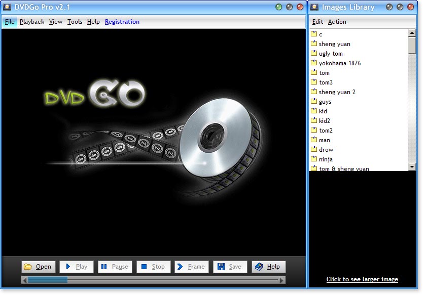
Task: Click the green minimize button of DVDGo Pro
Action: pyautogui.click(x=279, y=7)
